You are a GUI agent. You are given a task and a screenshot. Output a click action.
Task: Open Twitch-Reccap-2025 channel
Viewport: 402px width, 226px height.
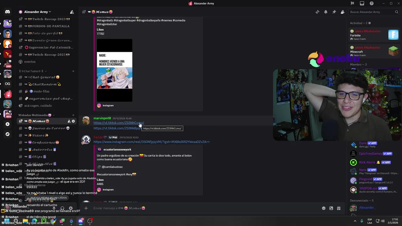tap(47, 55)
